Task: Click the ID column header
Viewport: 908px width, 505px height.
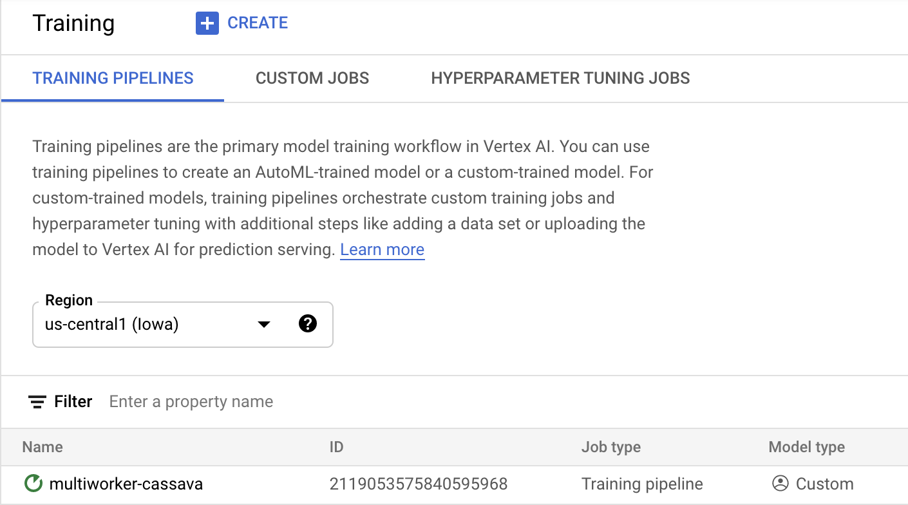Action: point(336,446)
